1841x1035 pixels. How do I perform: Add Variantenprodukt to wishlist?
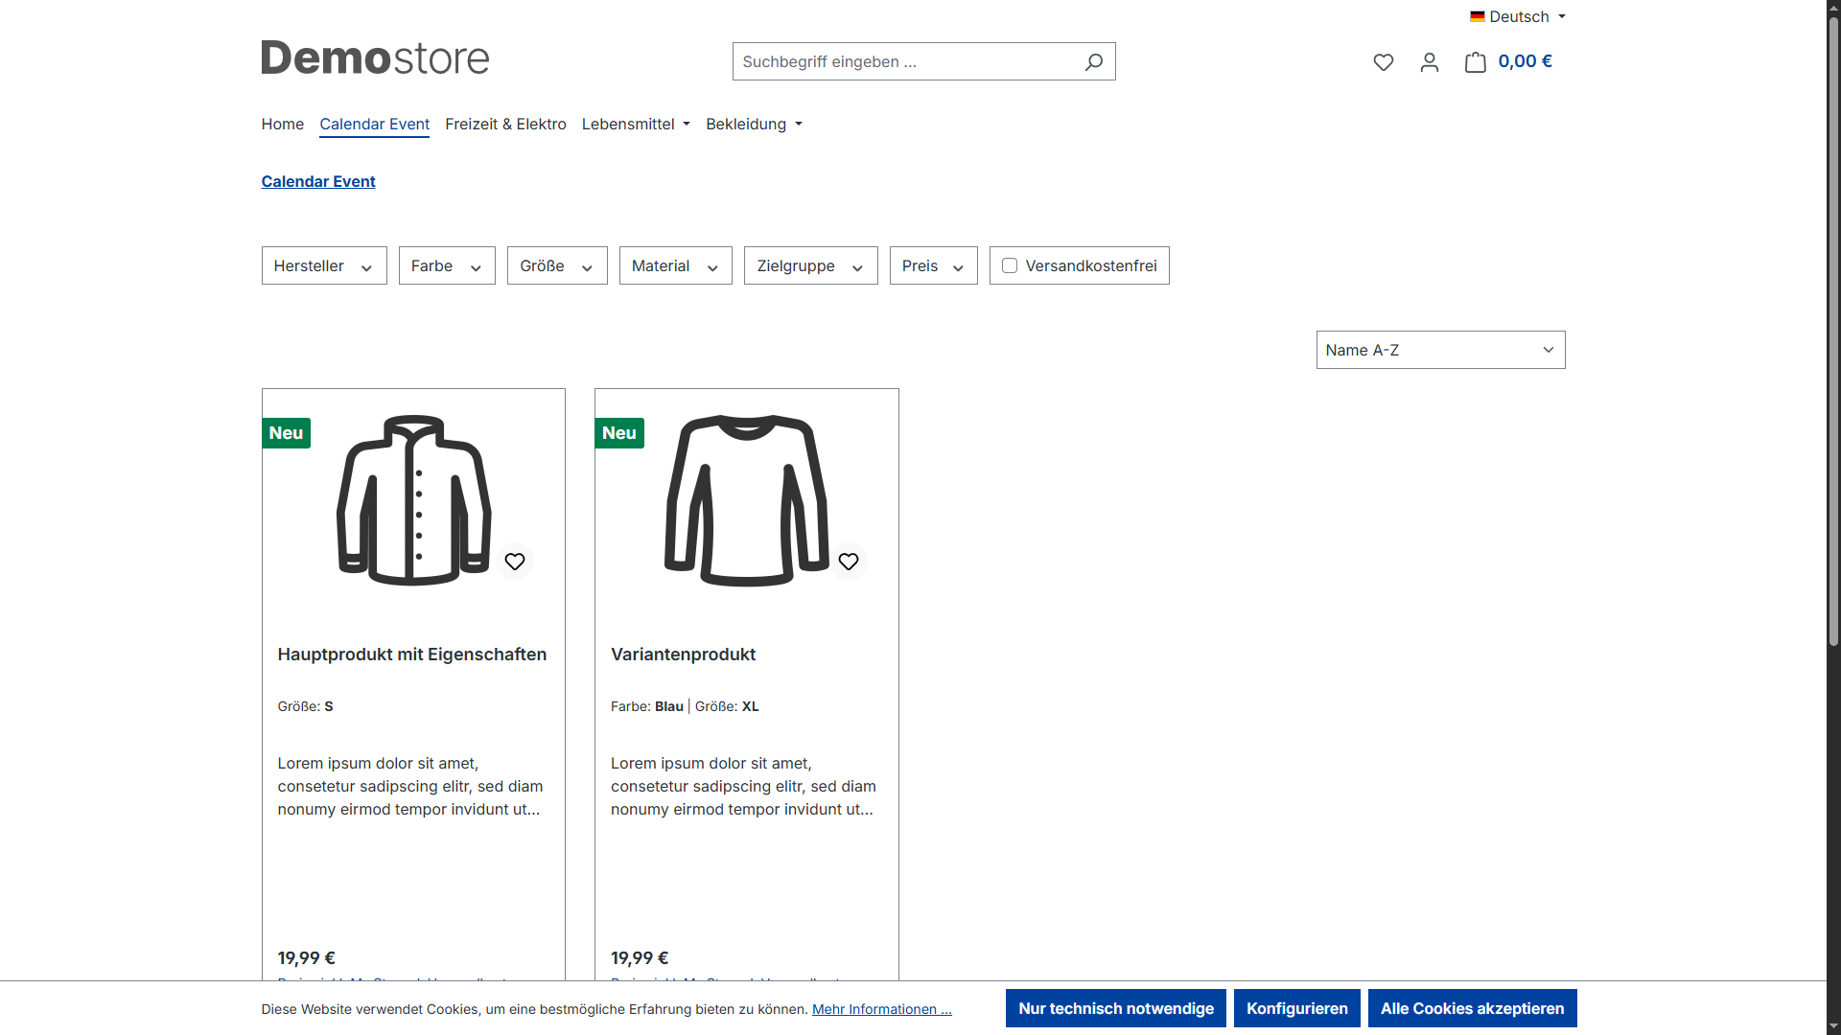[849, 562]
